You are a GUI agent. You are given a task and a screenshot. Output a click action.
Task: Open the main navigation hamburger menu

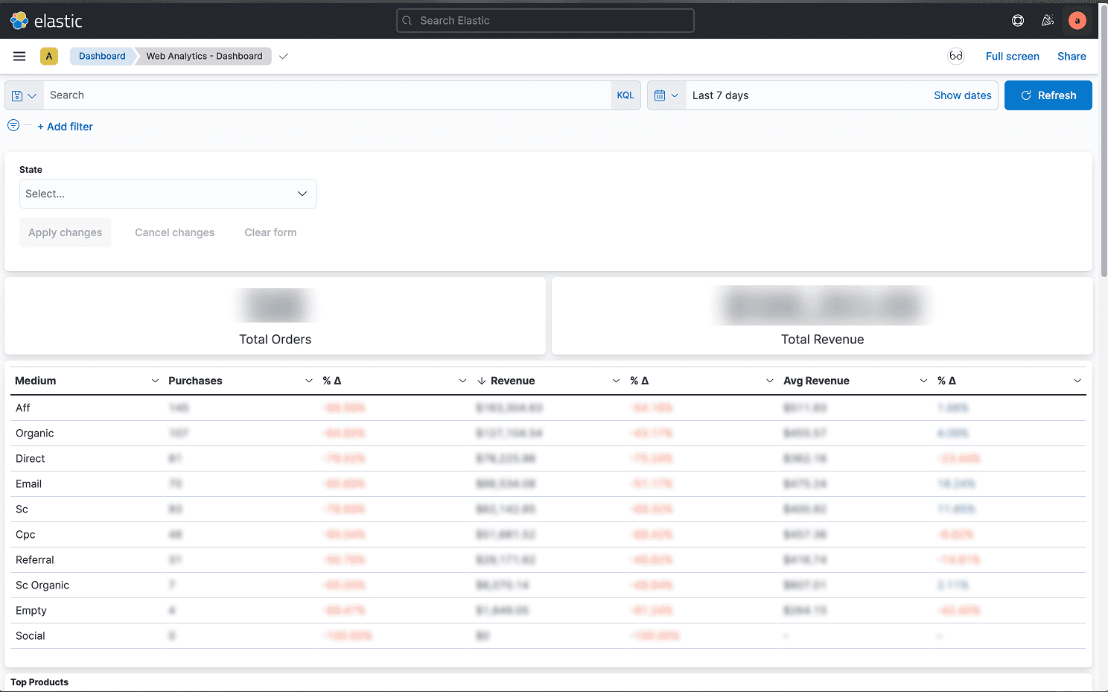point(19,56)
